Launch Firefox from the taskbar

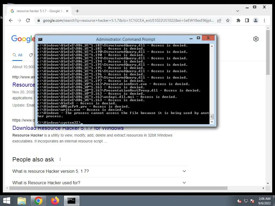click(x=55, y=201)
